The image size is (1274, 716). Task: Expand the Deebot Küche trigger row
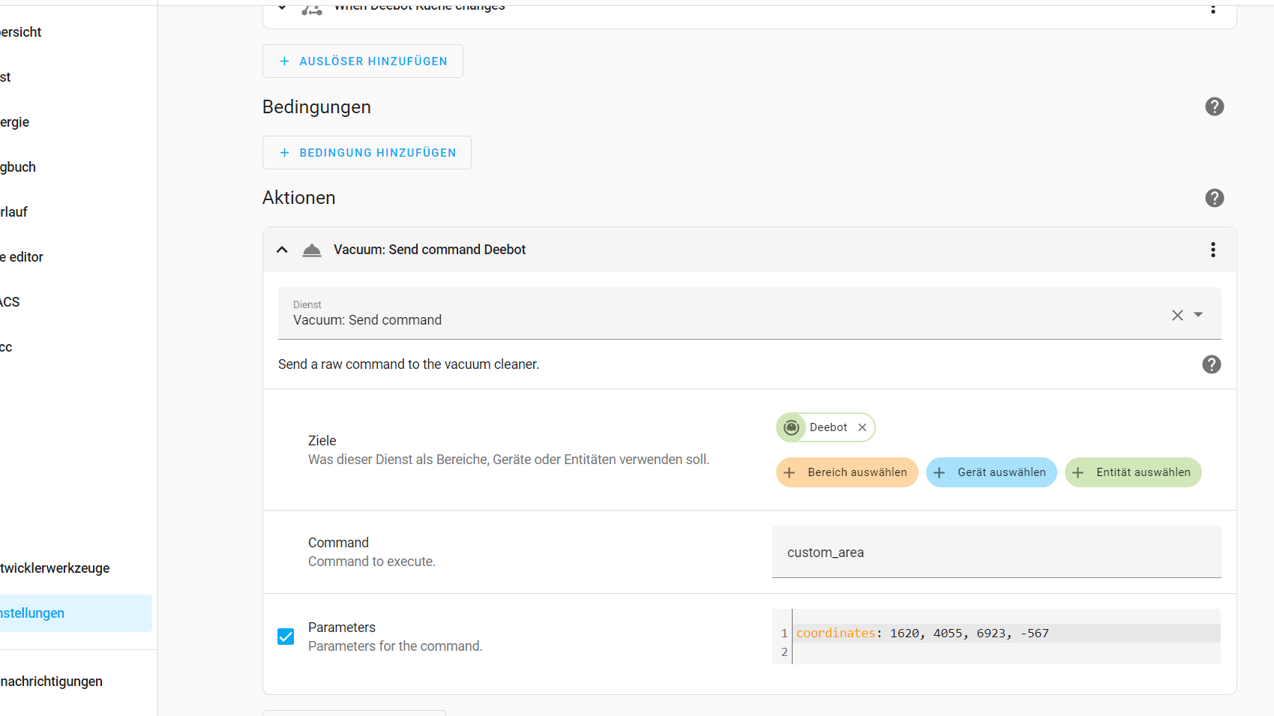click(282, 7)
